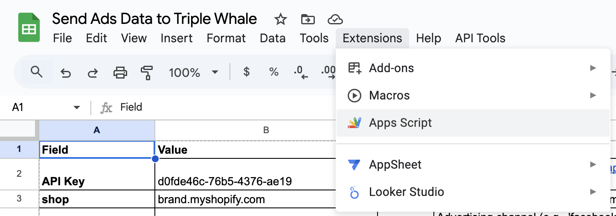Select the API Key cell
Screen dimensions: 616x216
(97, 174)
